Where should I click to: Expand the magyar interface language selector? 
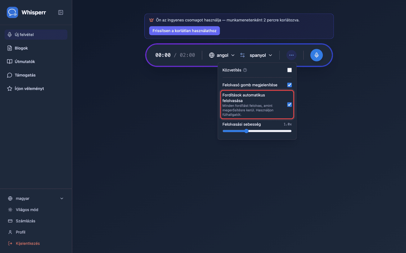pyautogui.click(x=36, y=199)
